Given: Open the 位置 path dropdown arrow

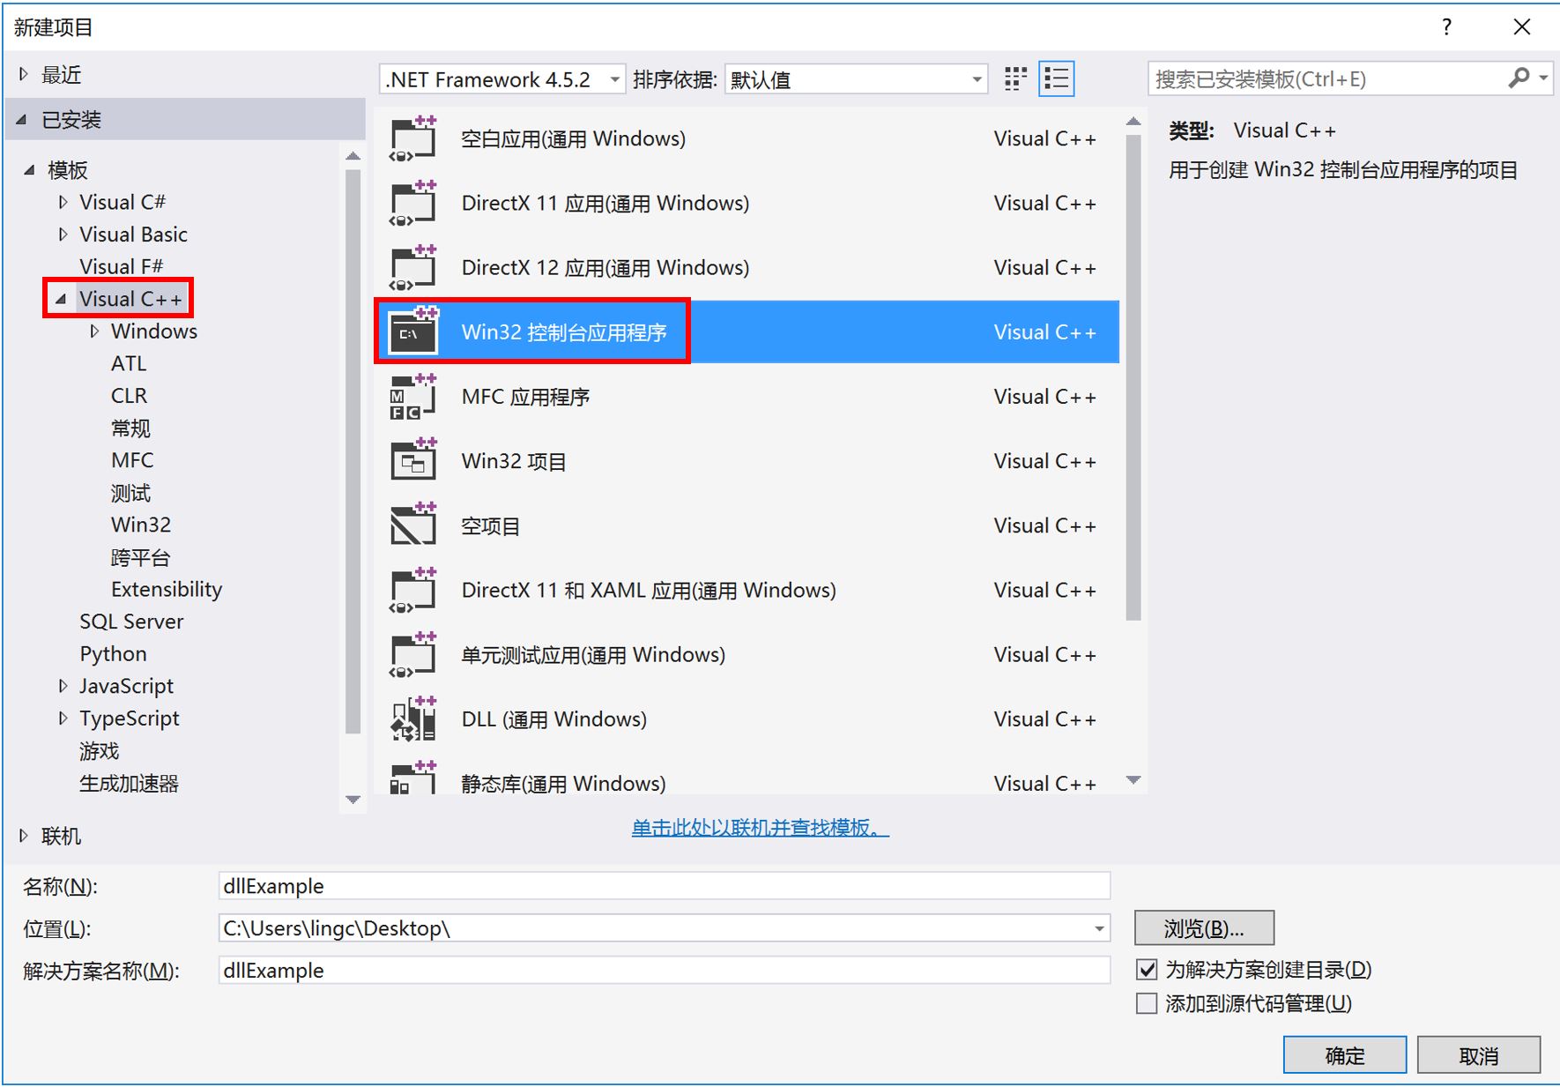Looking at the screenshot, I should [1099, 928].
